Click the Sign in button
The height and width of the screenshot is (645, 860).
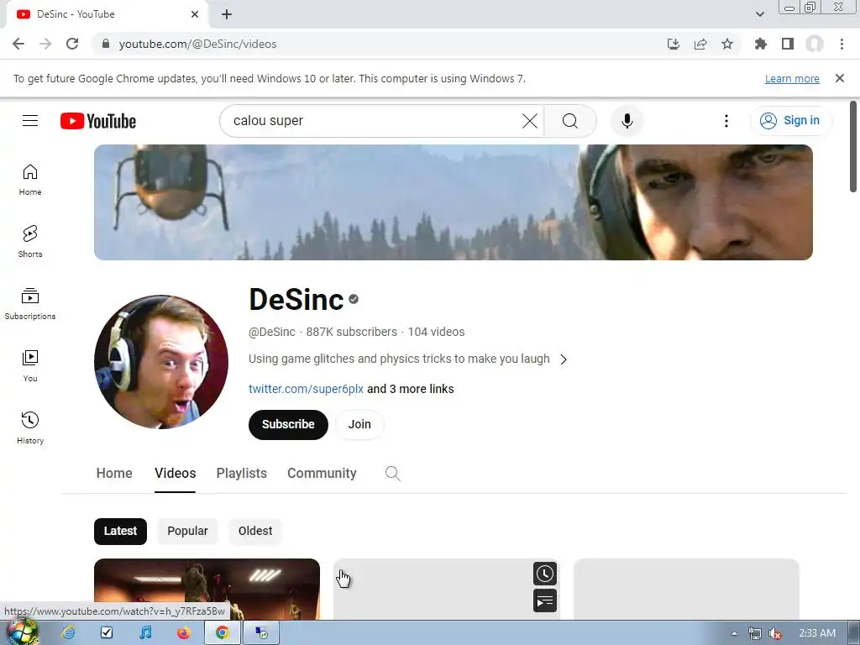(x=790, y=121)
